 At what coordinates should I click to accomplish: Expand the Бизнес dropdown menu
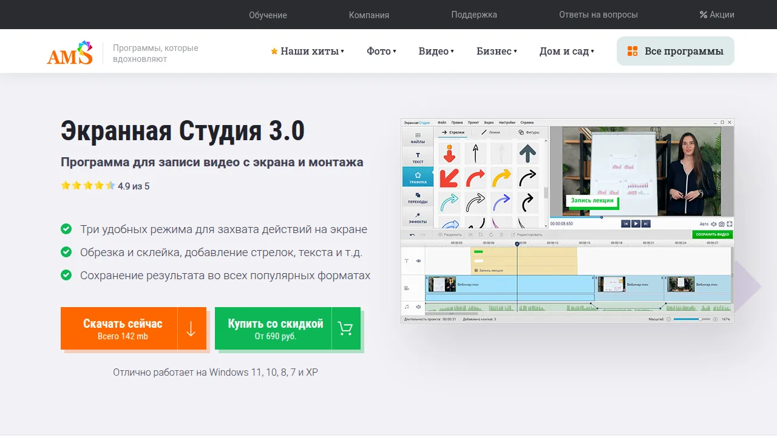pos(497,52)
